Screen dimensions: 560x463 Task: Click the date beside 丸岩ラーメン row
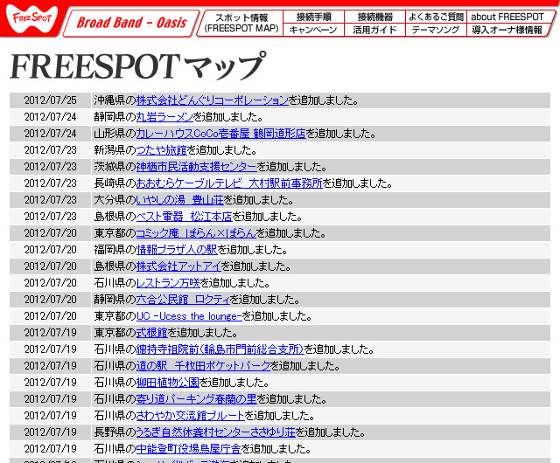tap(51, 117)
